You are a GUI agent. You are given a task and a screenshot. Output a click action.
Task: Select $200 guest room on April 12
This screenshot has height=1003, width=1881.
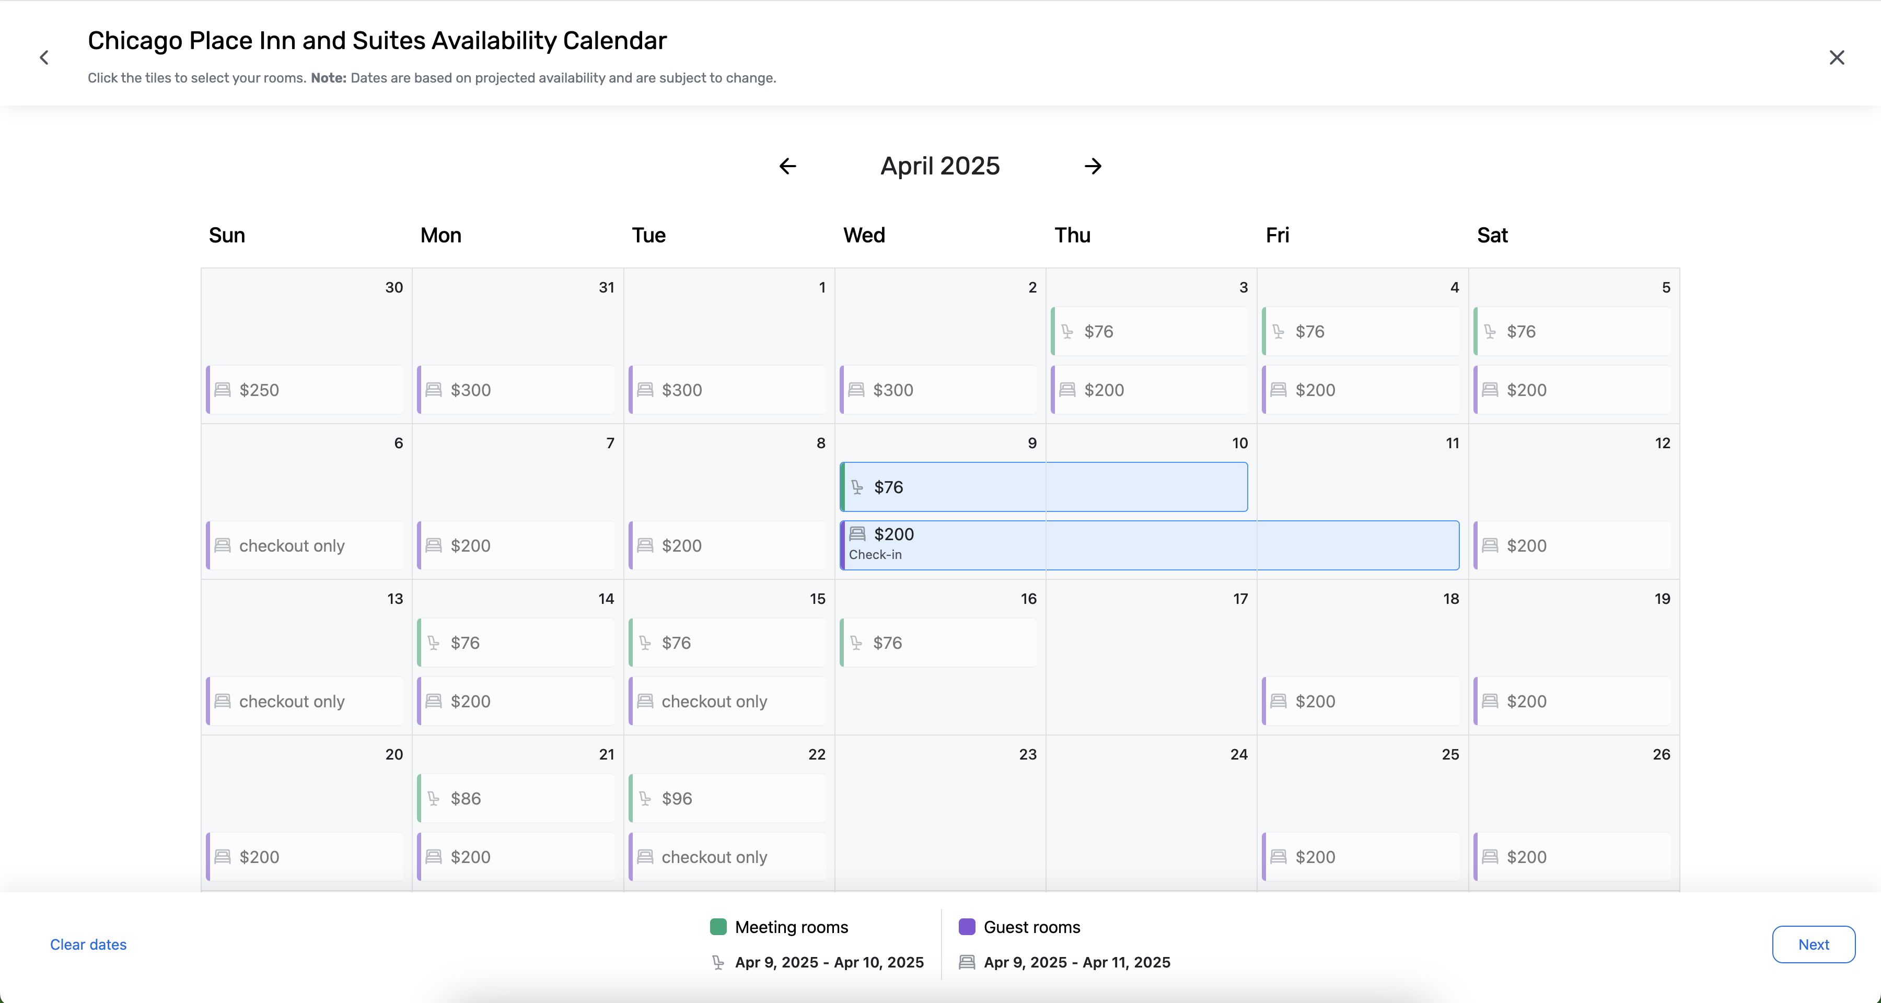pyautogui.click(x=1573, y=545)
